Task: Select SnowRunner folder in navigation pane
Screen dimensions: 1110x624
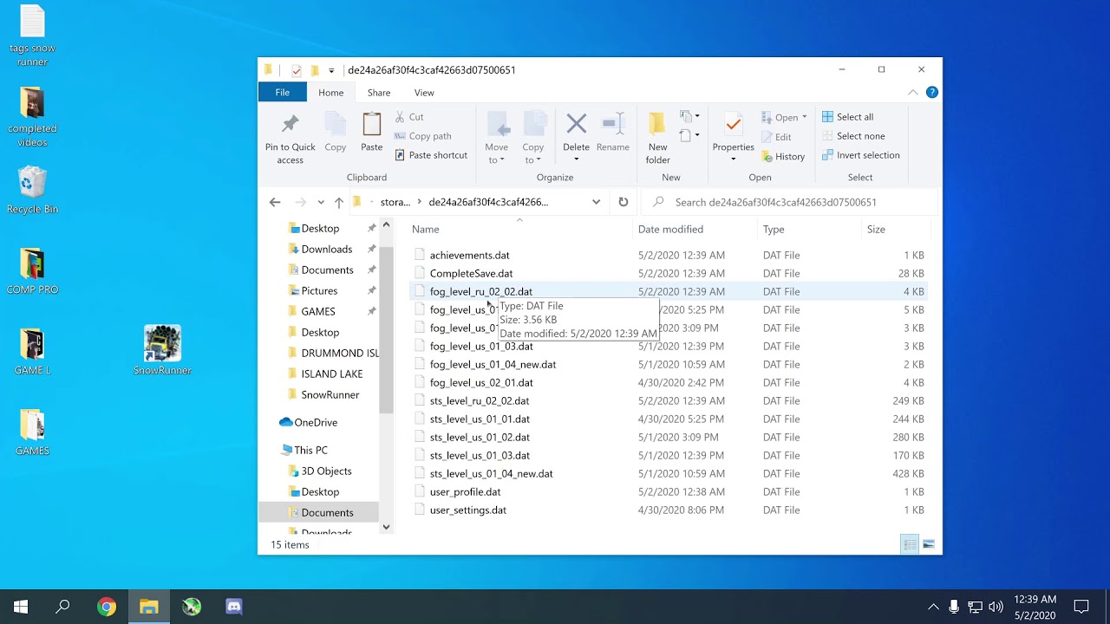Action: coord(330,394)
